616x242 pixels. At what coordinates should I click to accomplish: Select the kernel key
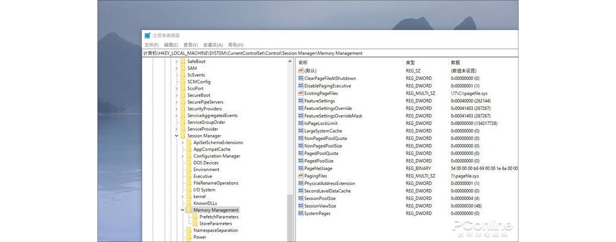click(200, 196)
